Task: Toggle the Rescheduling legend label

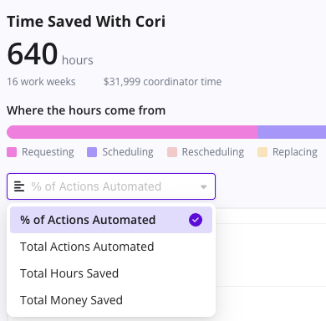Action: (213, 152)
